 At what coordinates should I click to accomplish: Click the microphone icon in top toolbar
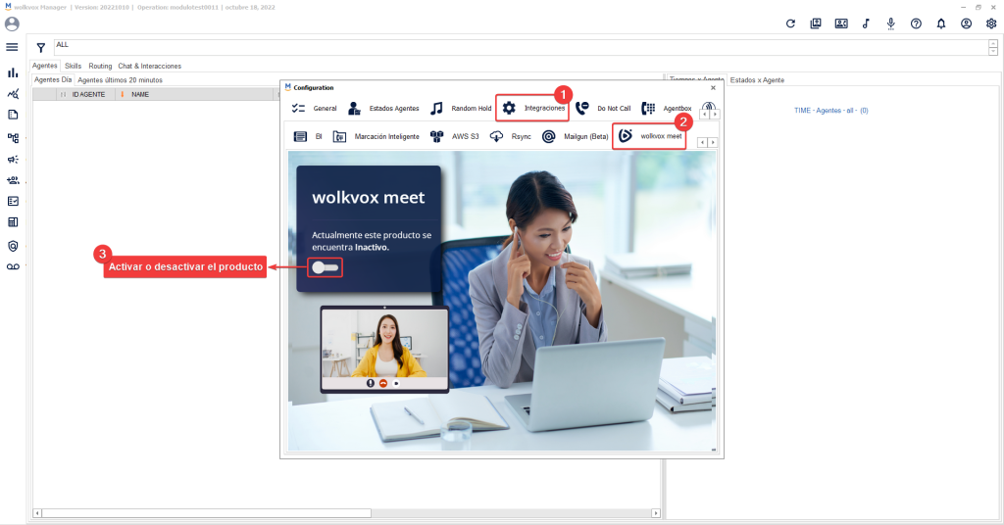coord(890,24)
